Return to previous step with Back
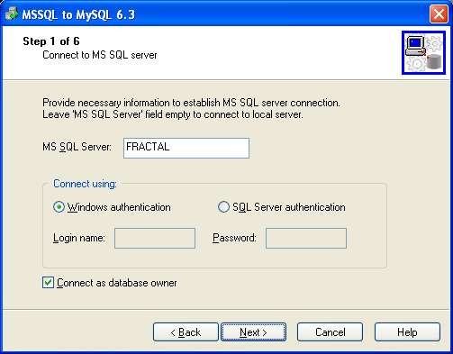The height and width of the screenshot is (354, 453). point(186,332)
